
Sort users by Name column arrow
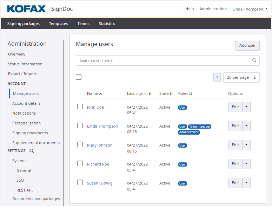pyautogui.click(x=101, y=94)
